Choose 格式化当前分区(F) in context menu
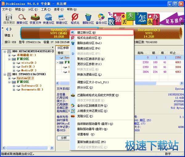 102,38
